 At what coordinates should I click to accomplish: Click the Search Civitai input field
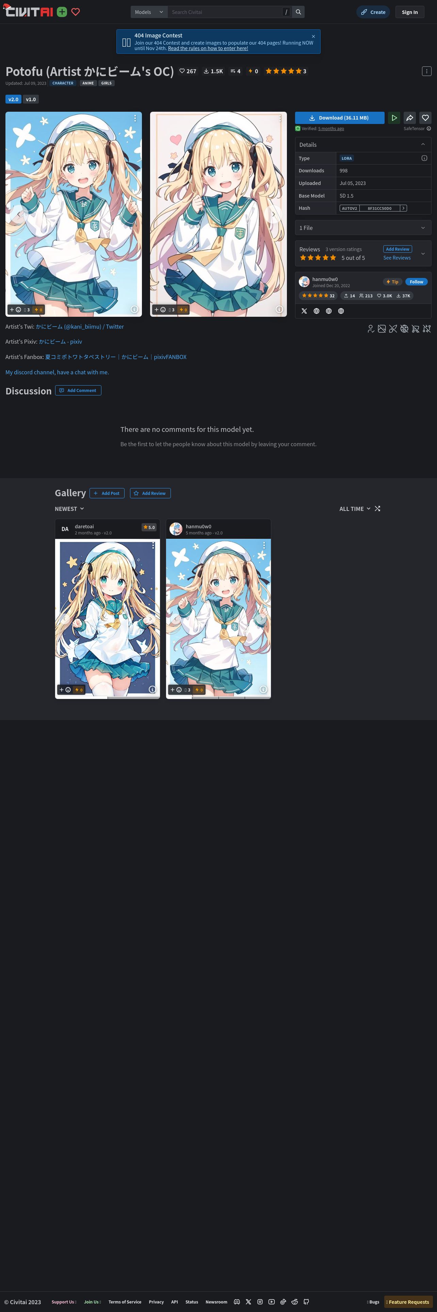coord(226,12)
